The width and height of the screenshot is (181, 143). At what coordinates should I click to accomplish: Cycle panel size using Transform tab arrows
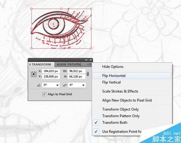point(30,65)
